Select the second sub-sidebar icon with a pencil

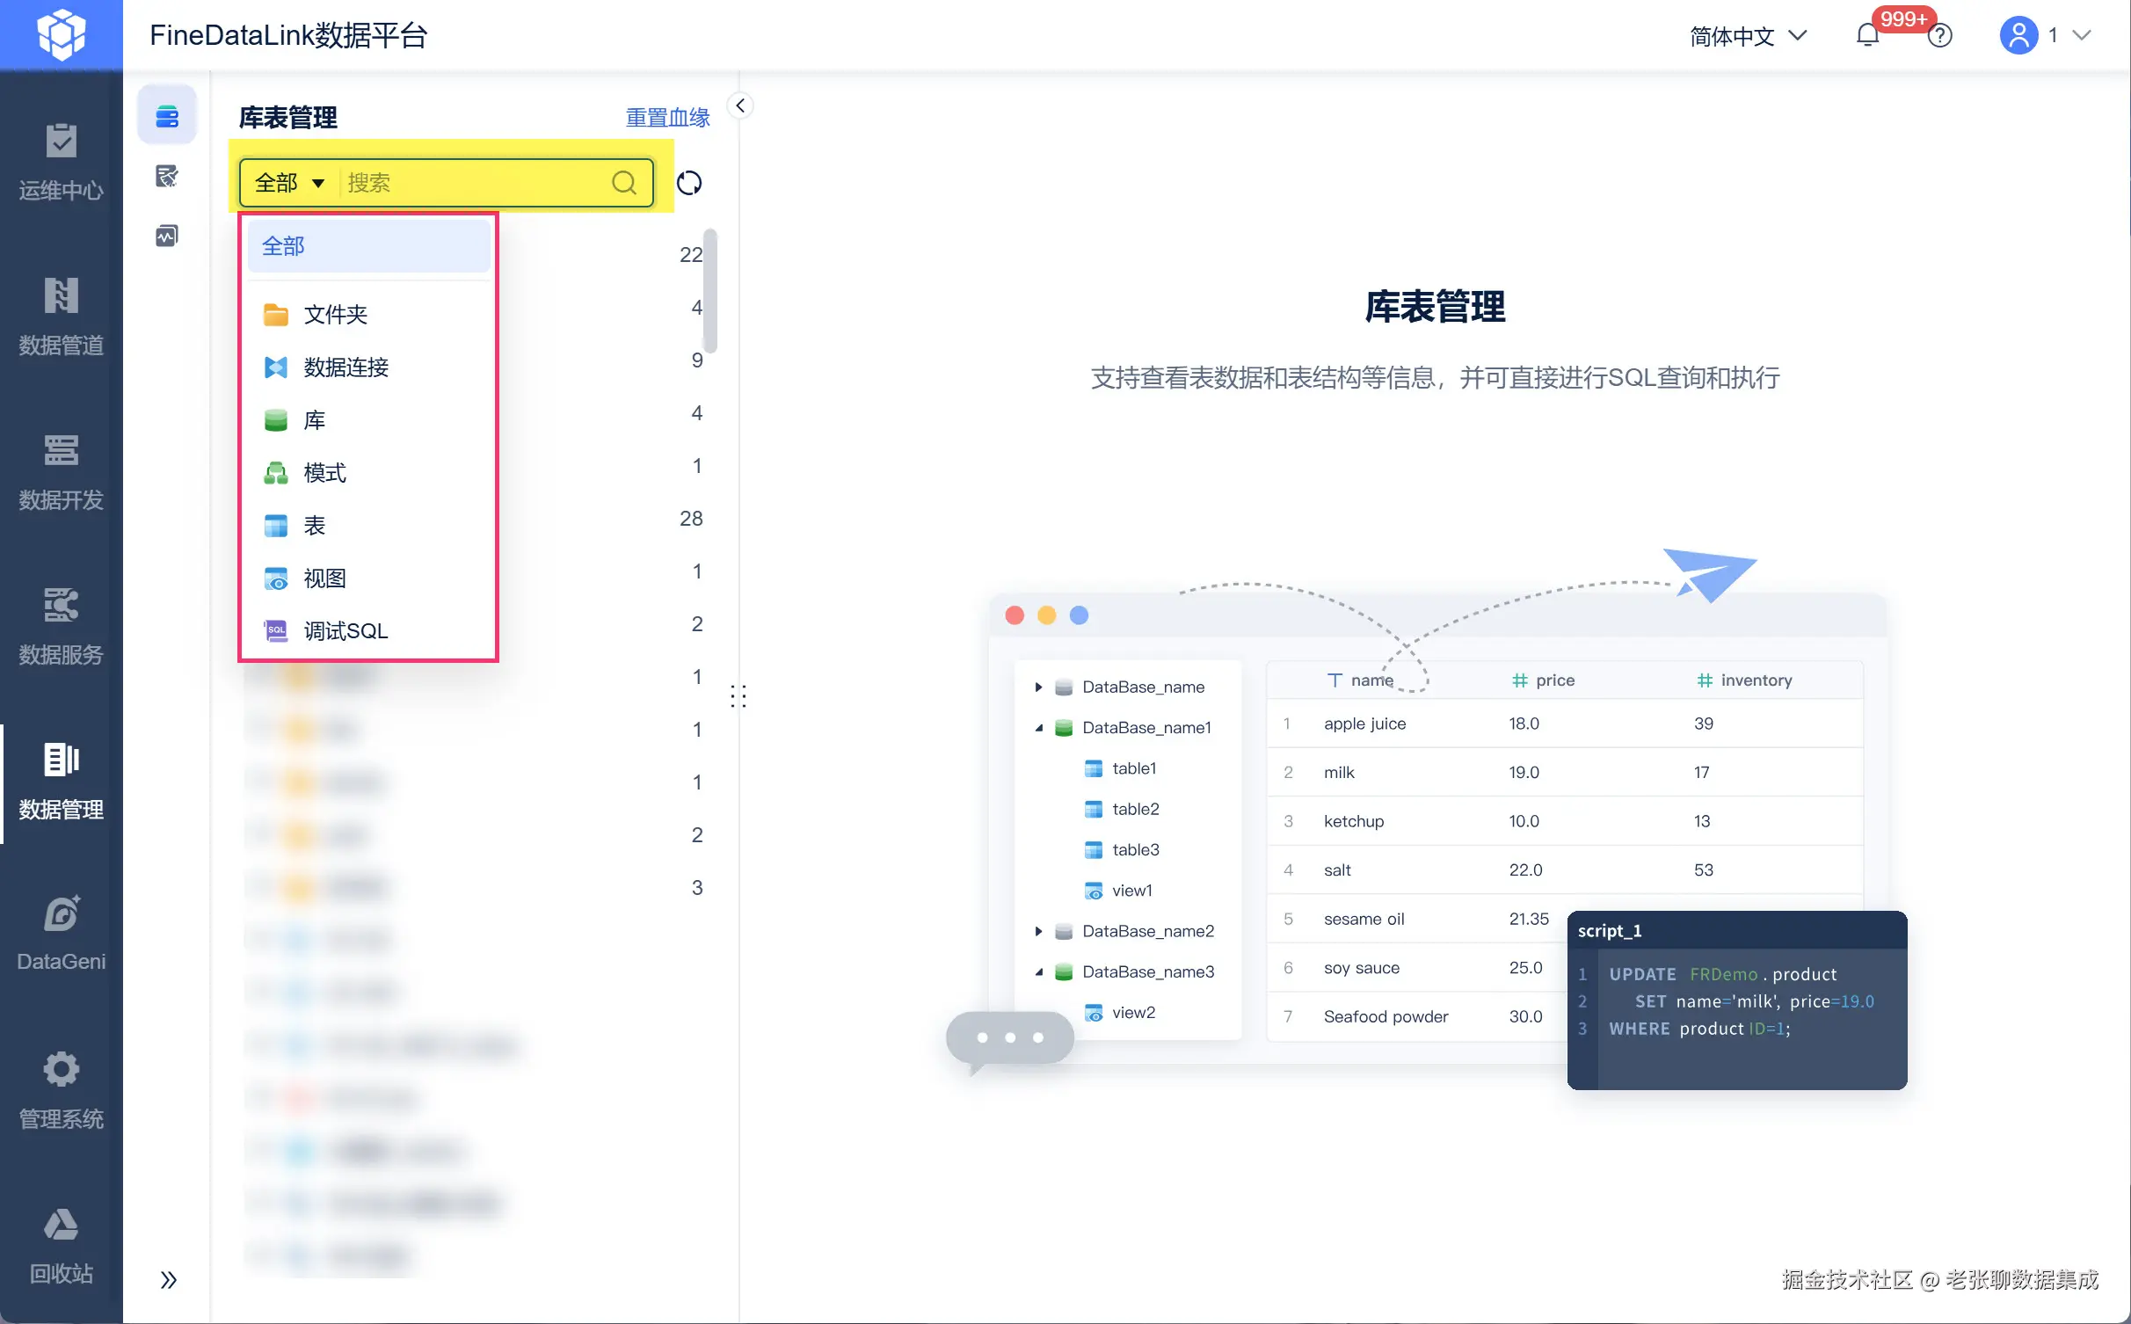167,176
